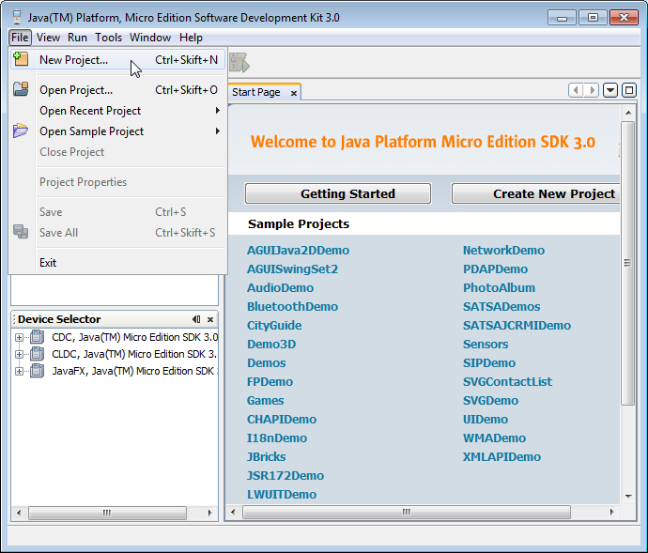Screen dimensions: 648x553
Task: Open the Run menu
Action: tap(77, 38)
